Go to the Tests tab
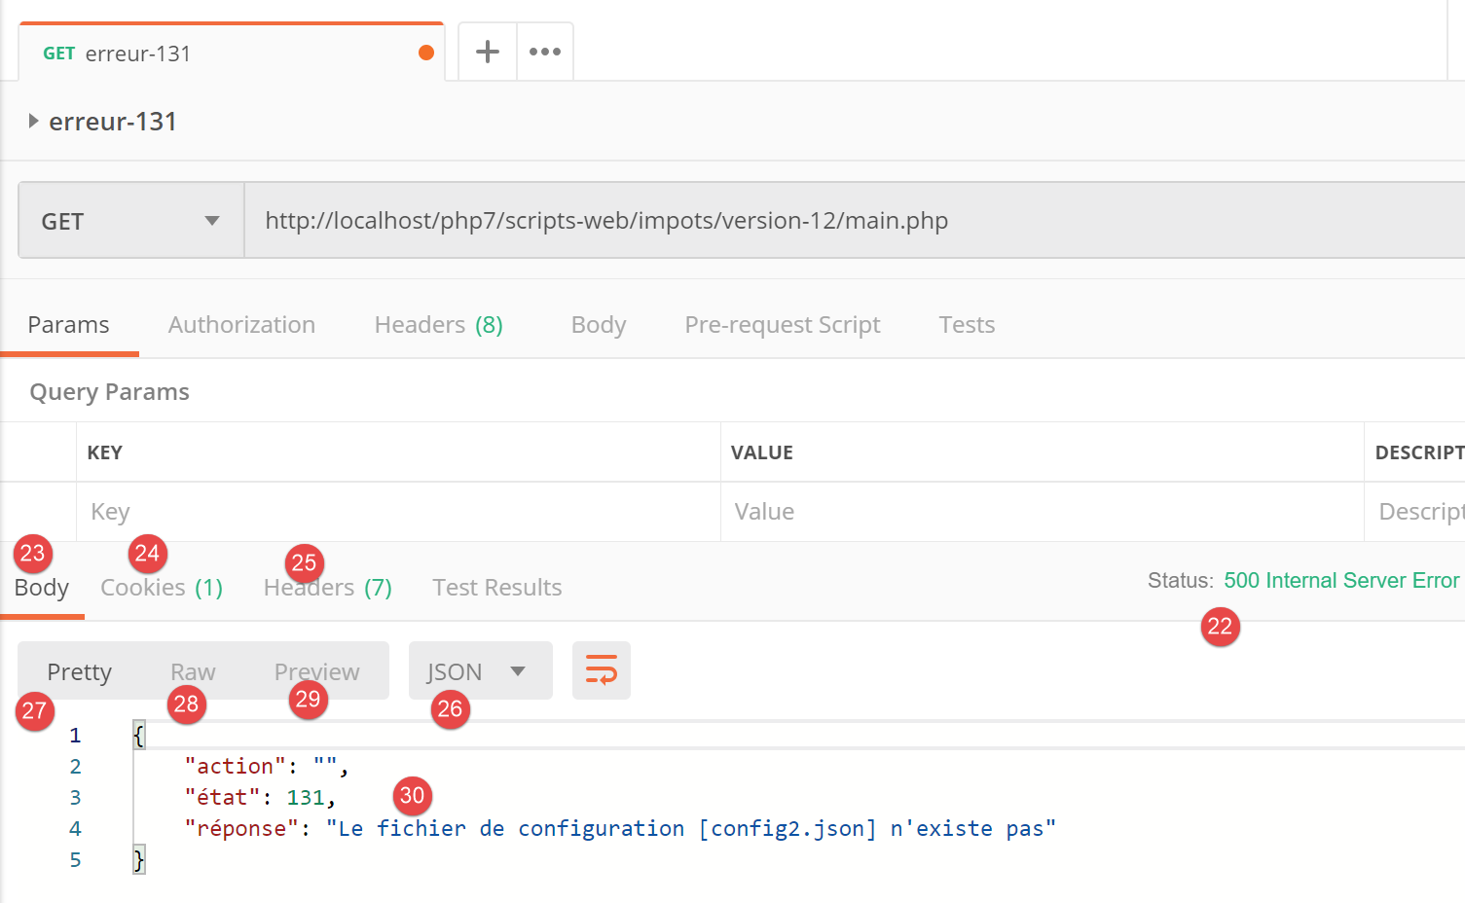1465x903 pixels. click(x=966, y=325)
